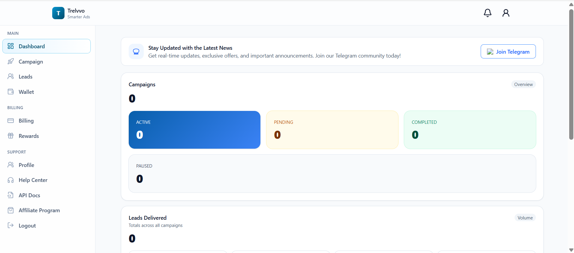
Task: Click the ACTIVE campaigns card
Action: (194, 130)
